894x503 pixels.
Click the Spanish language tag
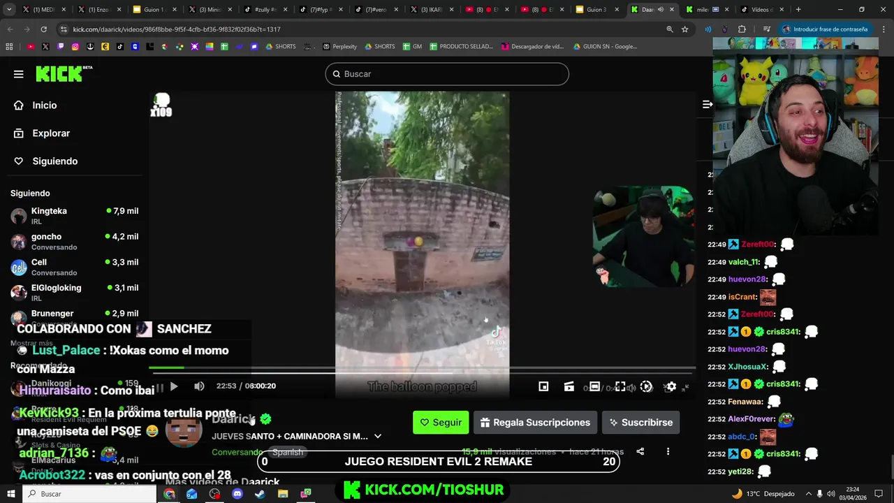click(x=288, y=452)
